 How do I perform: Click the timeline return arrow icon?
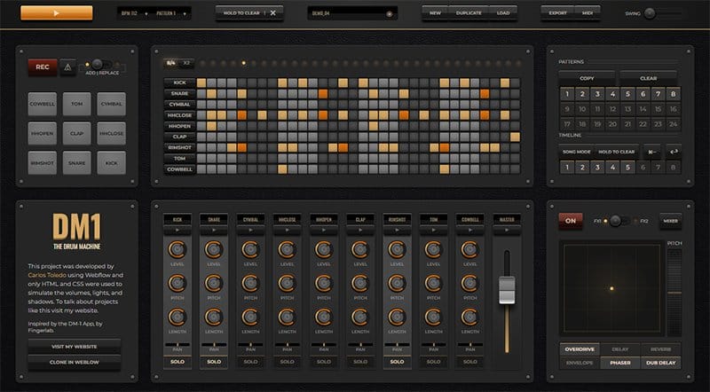(674, 152)
